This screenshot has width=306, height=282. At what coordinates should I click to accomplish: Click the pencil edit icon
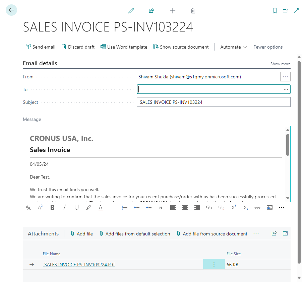pyautogui.click(x=131, y=11)
